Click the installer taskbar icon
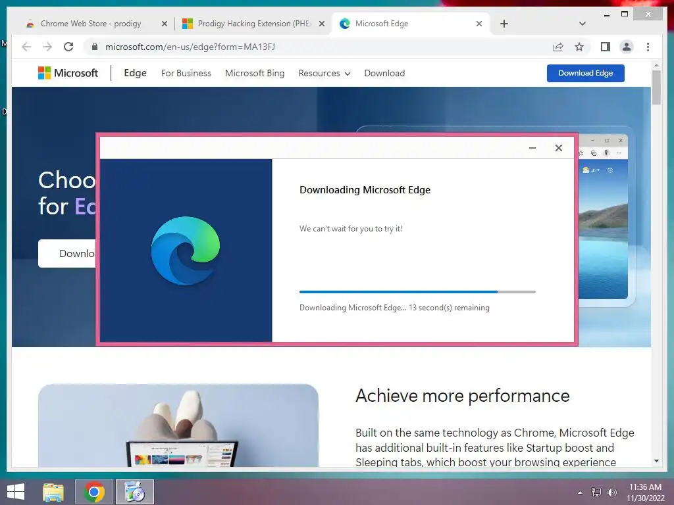Screen dimensions: 674x505 pos(134,492)
